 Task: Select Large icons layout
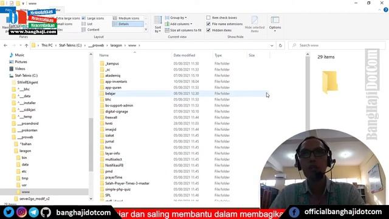(93, 18)
